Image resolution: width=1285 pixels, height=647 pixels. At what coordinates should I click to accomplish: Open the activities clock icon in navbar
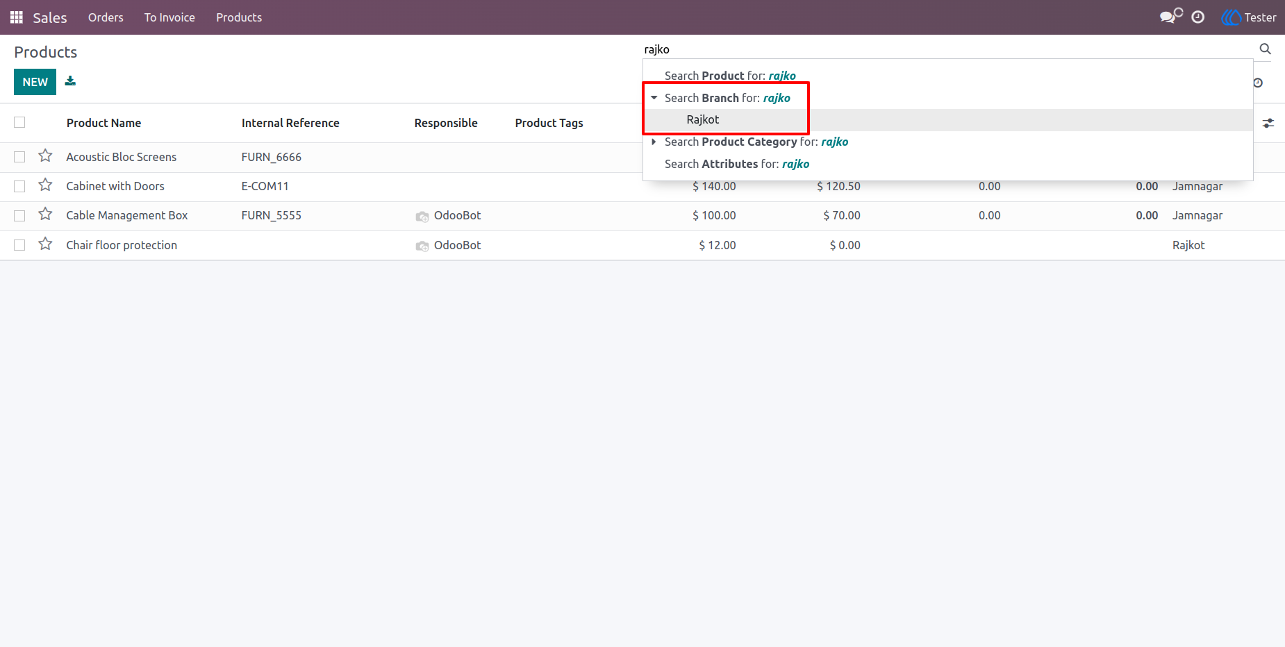click(x=1198, y=17)
